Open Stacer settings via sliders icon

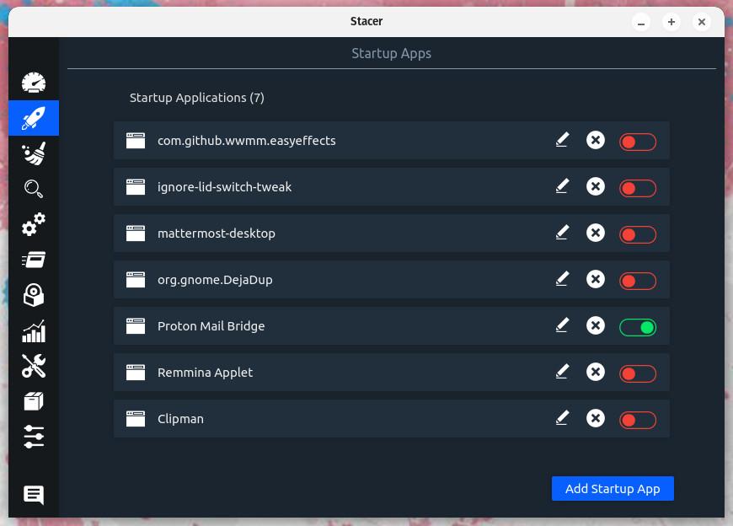point(34,437)
